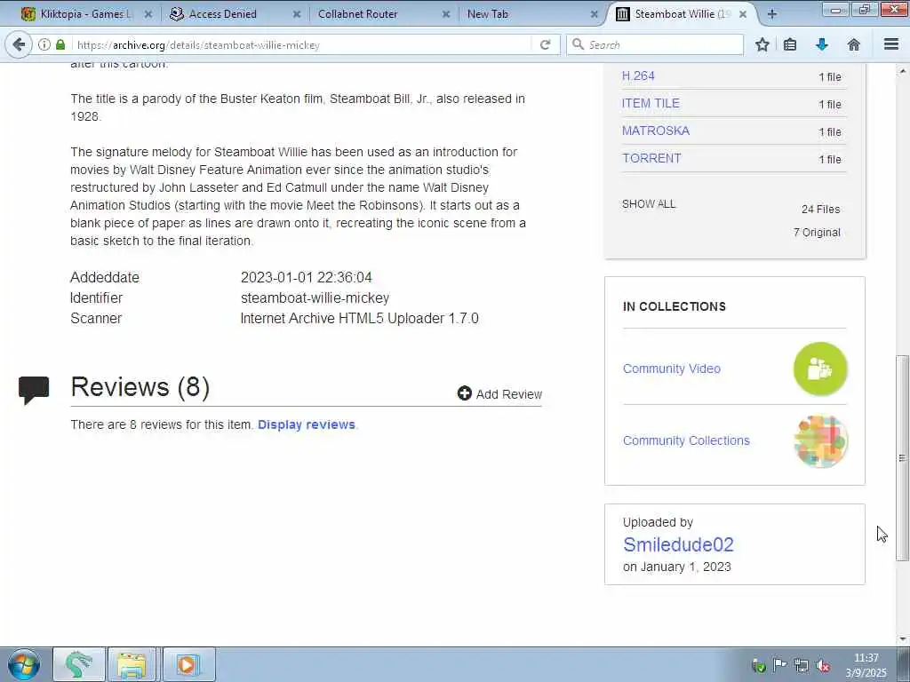This screenshot has width=910, height=682.
Task: Click the plus icon beside Add Review
Action: pyautogui.click(x=464, y=393)
